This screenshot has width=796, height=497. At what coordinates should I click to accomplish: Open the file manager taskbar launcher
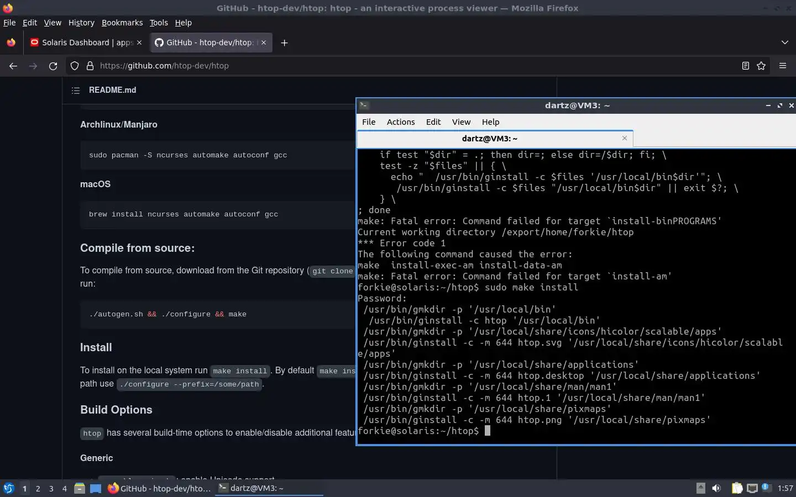[x=80, y=488]
